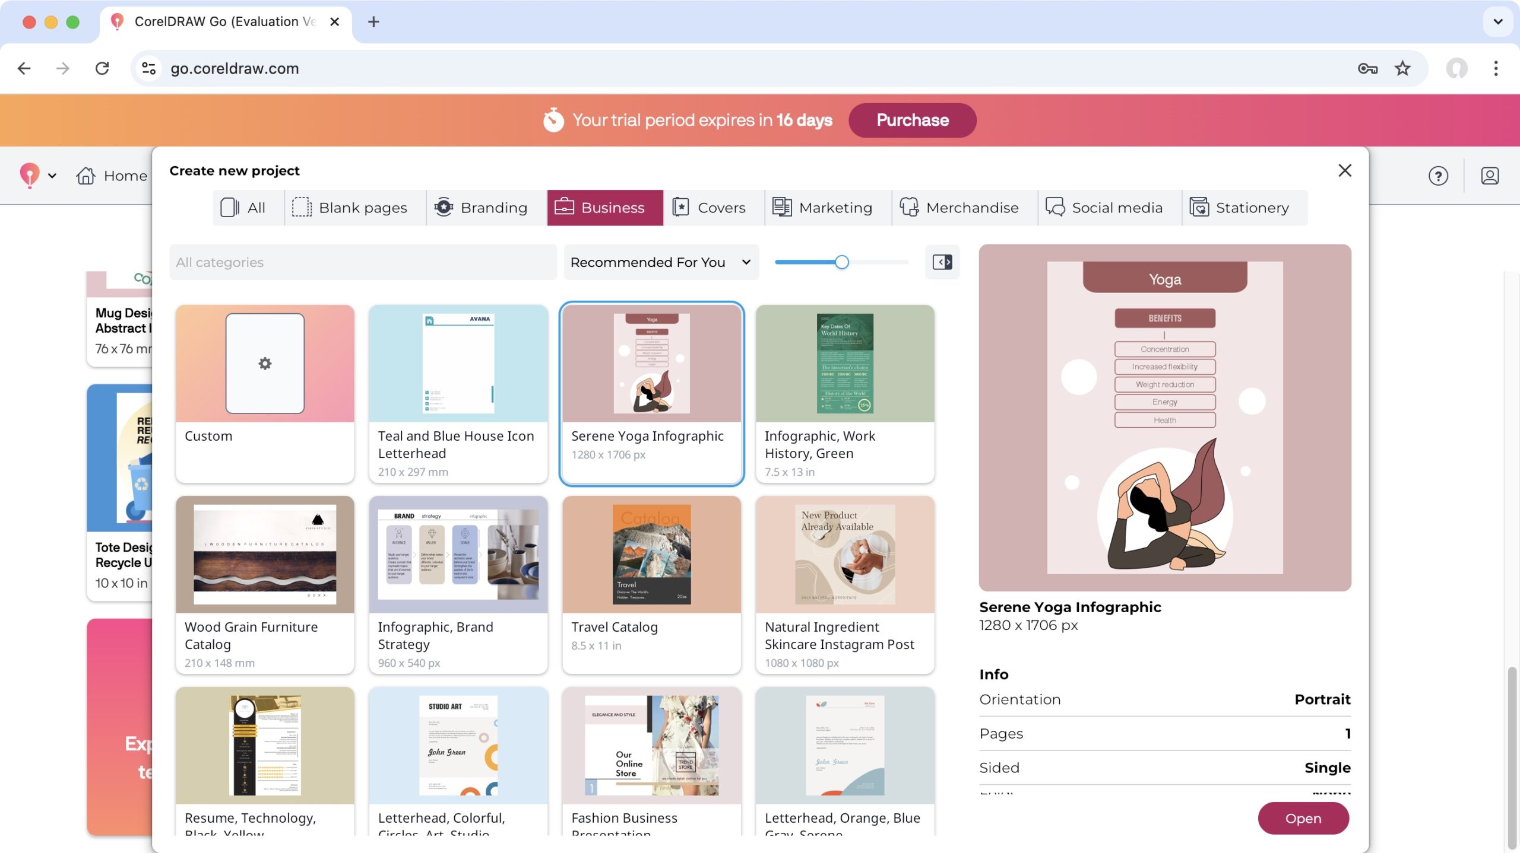This screenshot has height=853, width=1520.
Task: Select the Blank pages tab
Action: click(349, 208)
